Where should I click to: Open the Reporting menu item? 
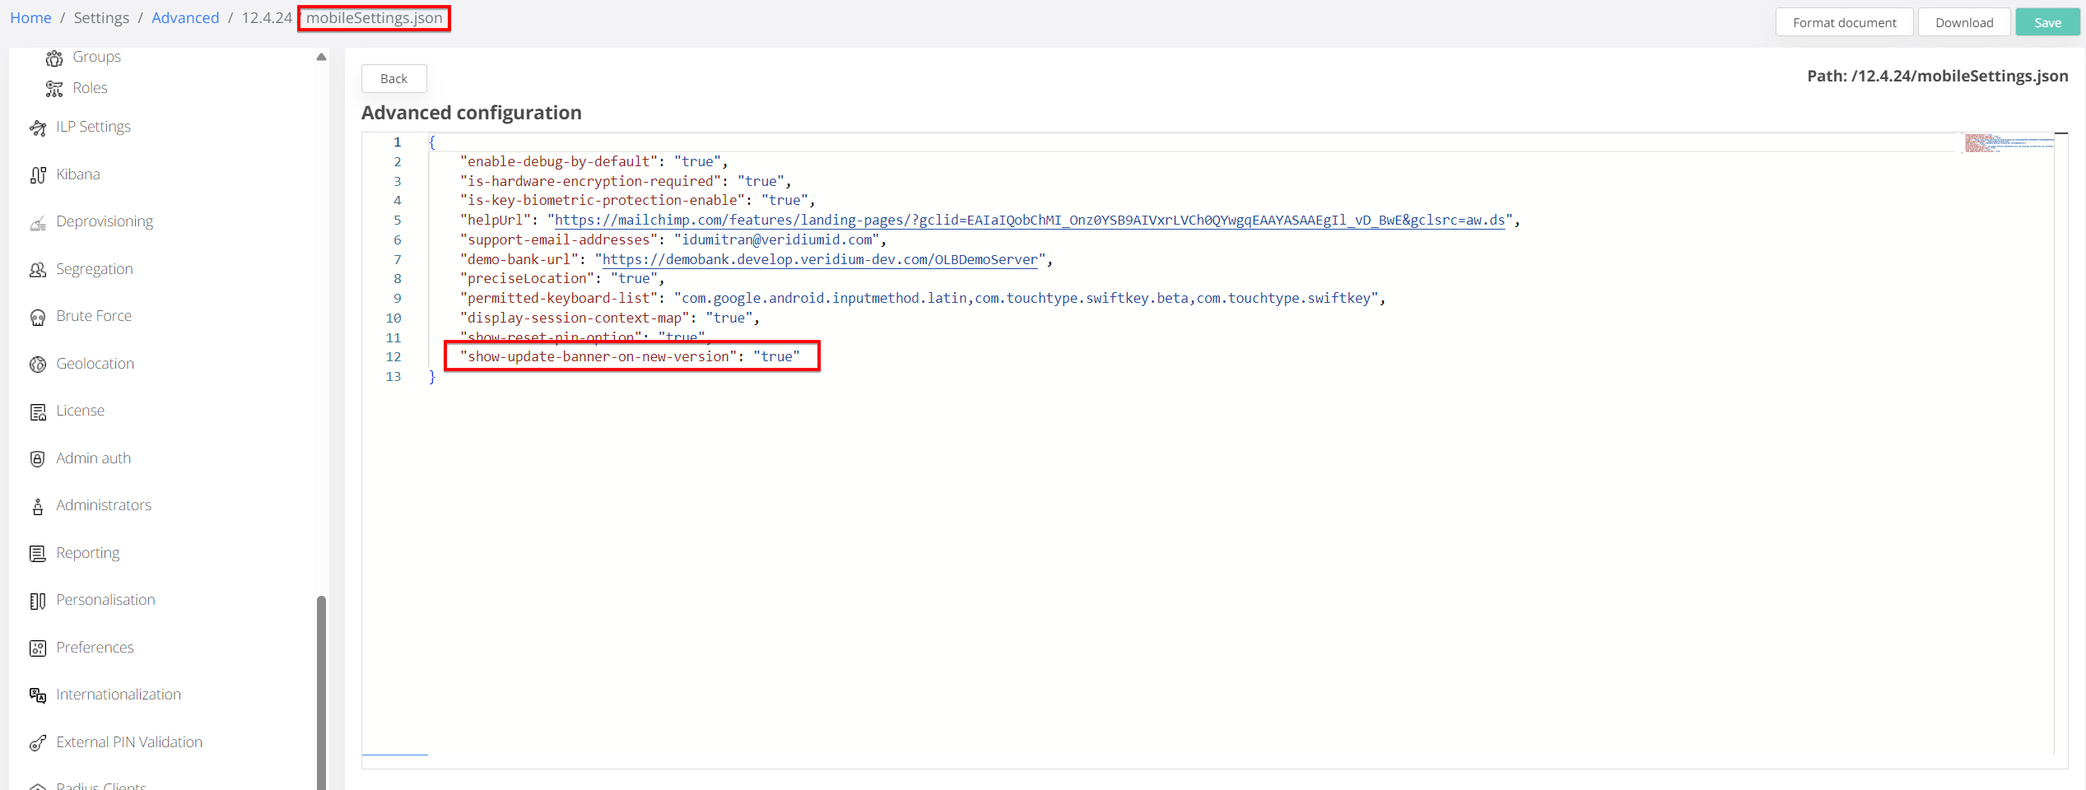[87, 553]
